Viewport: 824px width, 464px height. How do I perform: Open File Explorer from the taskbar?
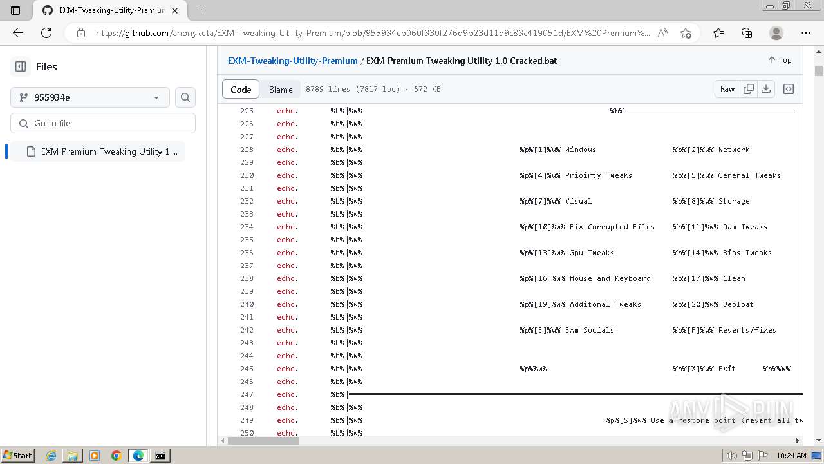73,456
